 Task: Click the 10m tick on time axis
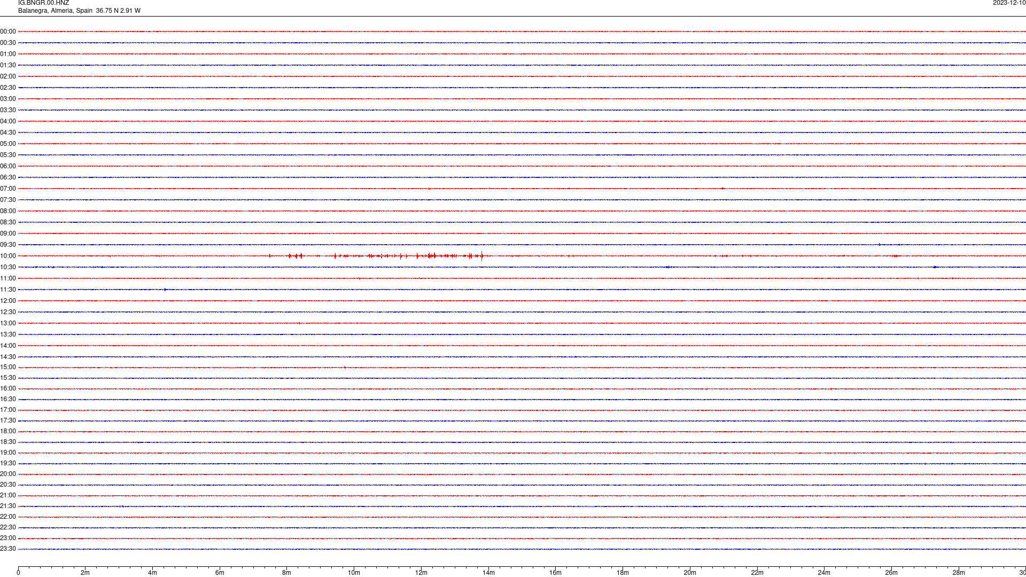354,573
